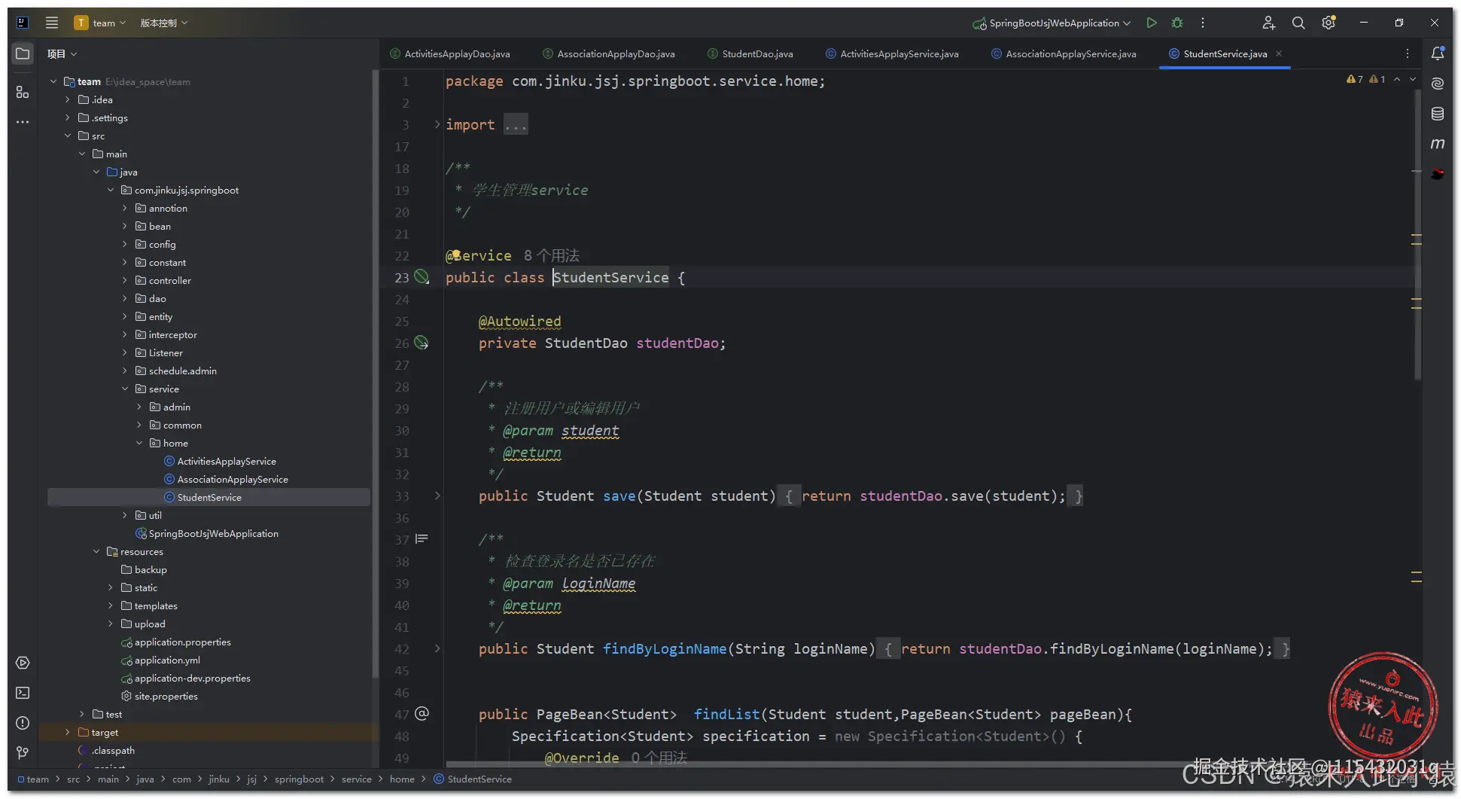Open the Terminal tool window

point(23,693)
